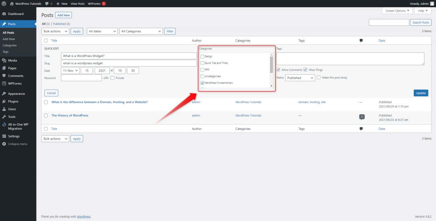Check the Quick Tips and Tricks category

click(202, 63)
